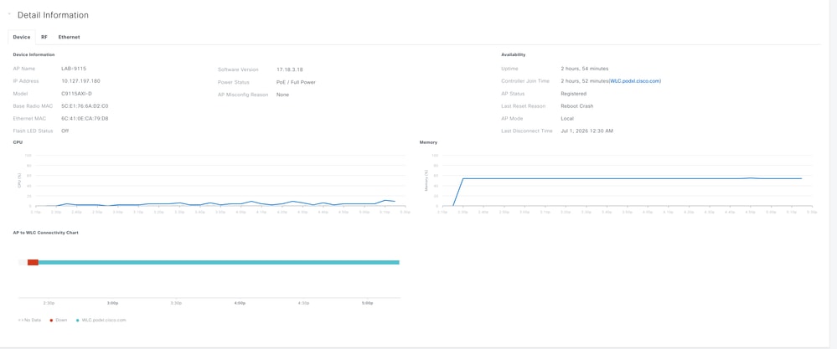Click the 4:00p marker on connectivity timeline
The width and height of the screenshot is (837, 349).
240,303
